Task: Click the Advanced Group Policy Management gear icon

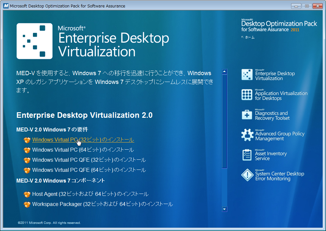Action: (x=247, y=135)
